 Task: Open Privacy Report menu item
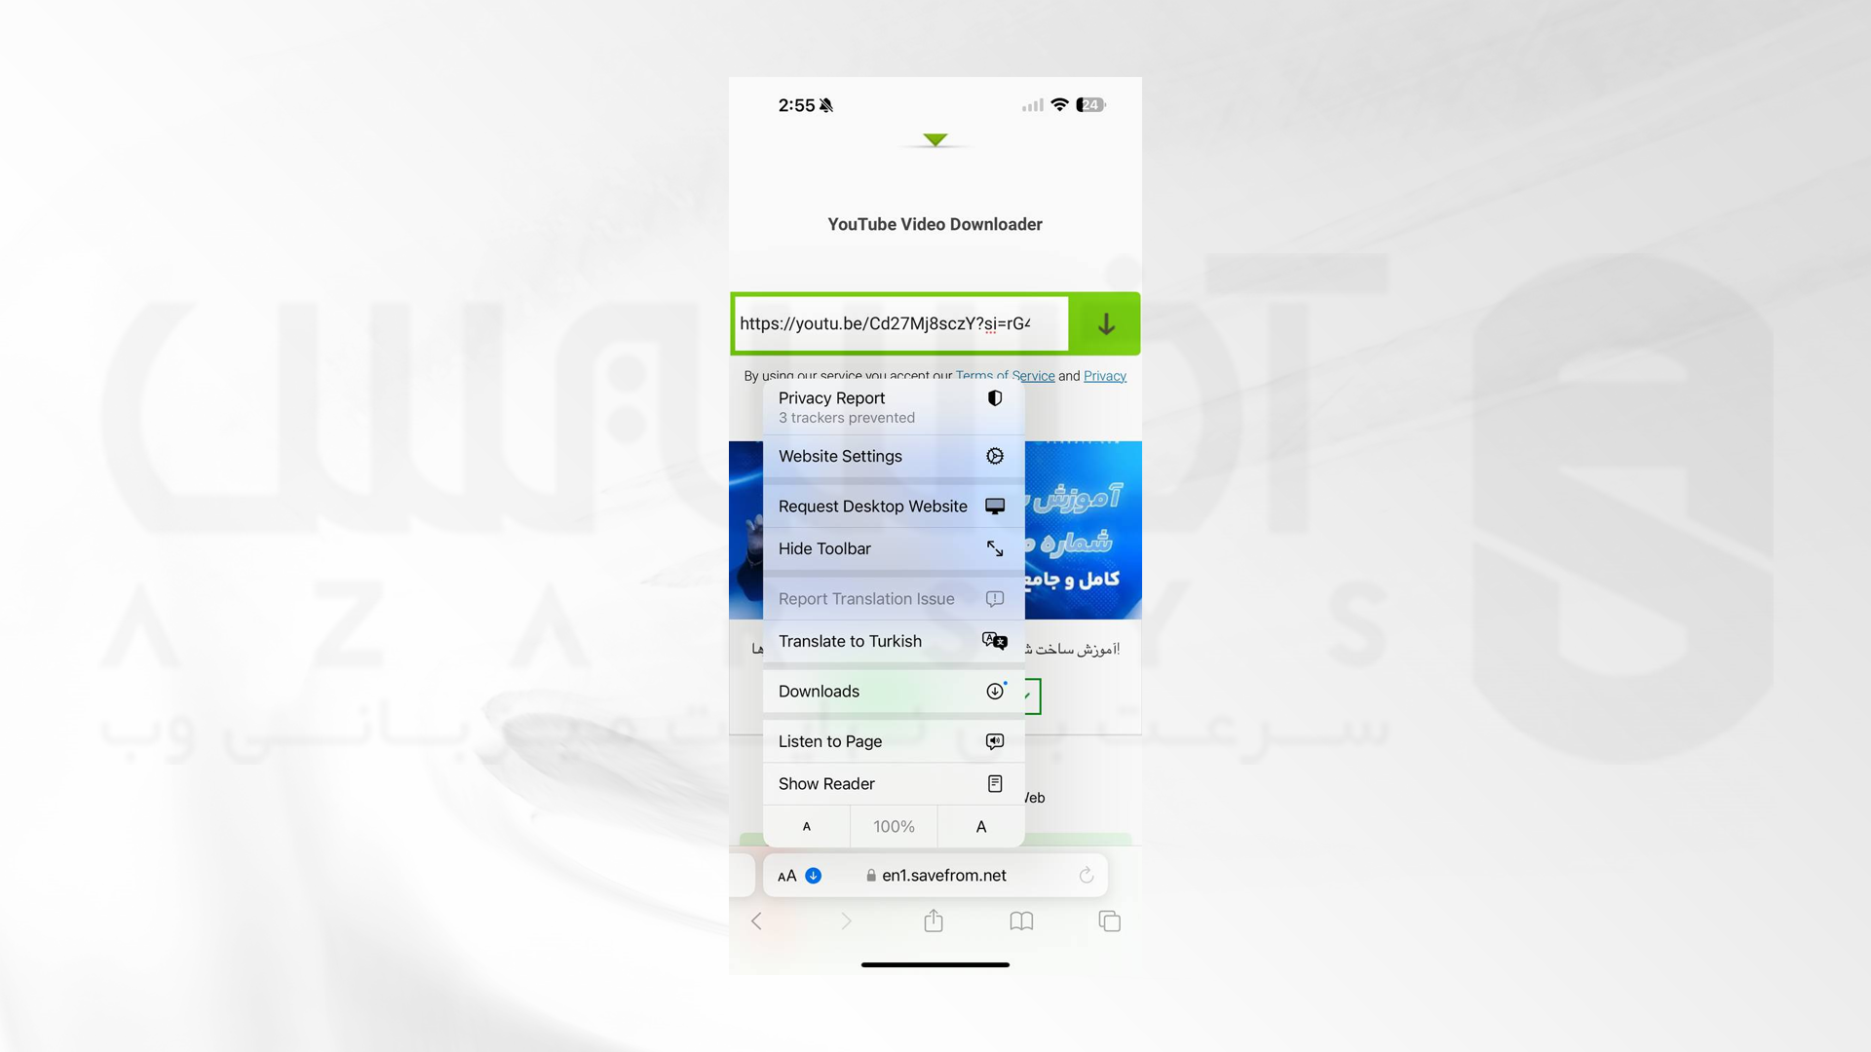(x=892, y=406)
